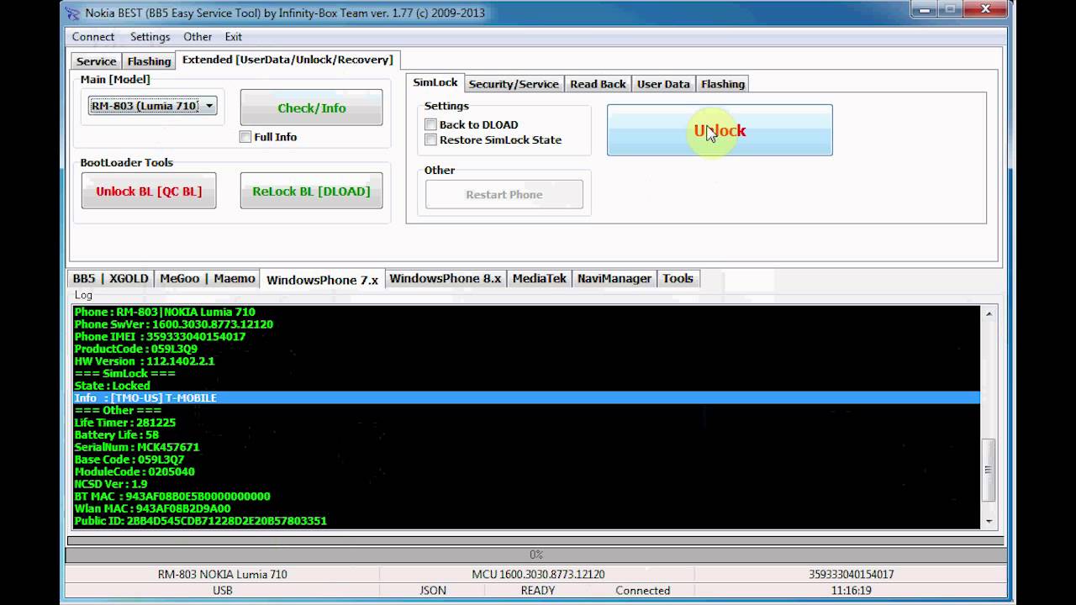Click the 0% progress bar
Viewport: 1076px width, 605px height.
coord(535,555)
